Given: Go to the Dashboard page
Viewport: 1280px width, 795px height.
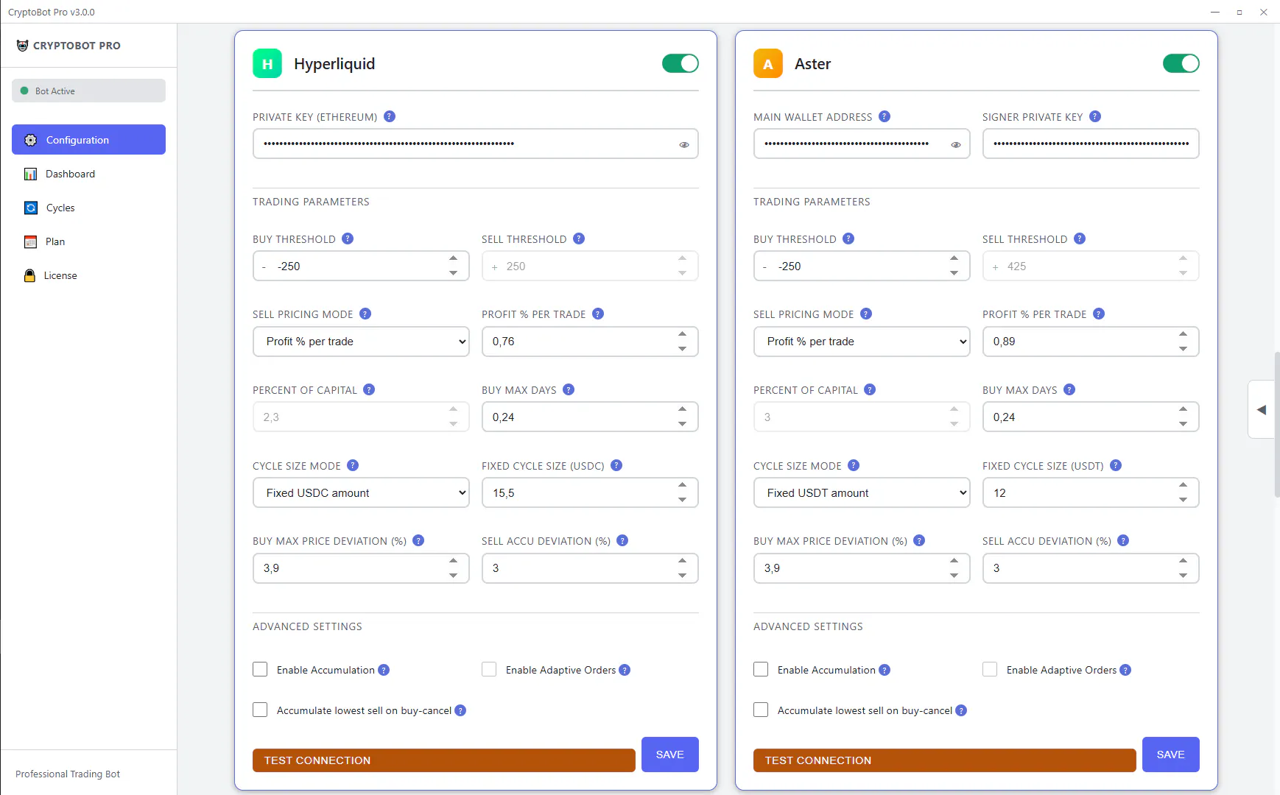Looking at the screenshot, I should click(x=88, y=174).
